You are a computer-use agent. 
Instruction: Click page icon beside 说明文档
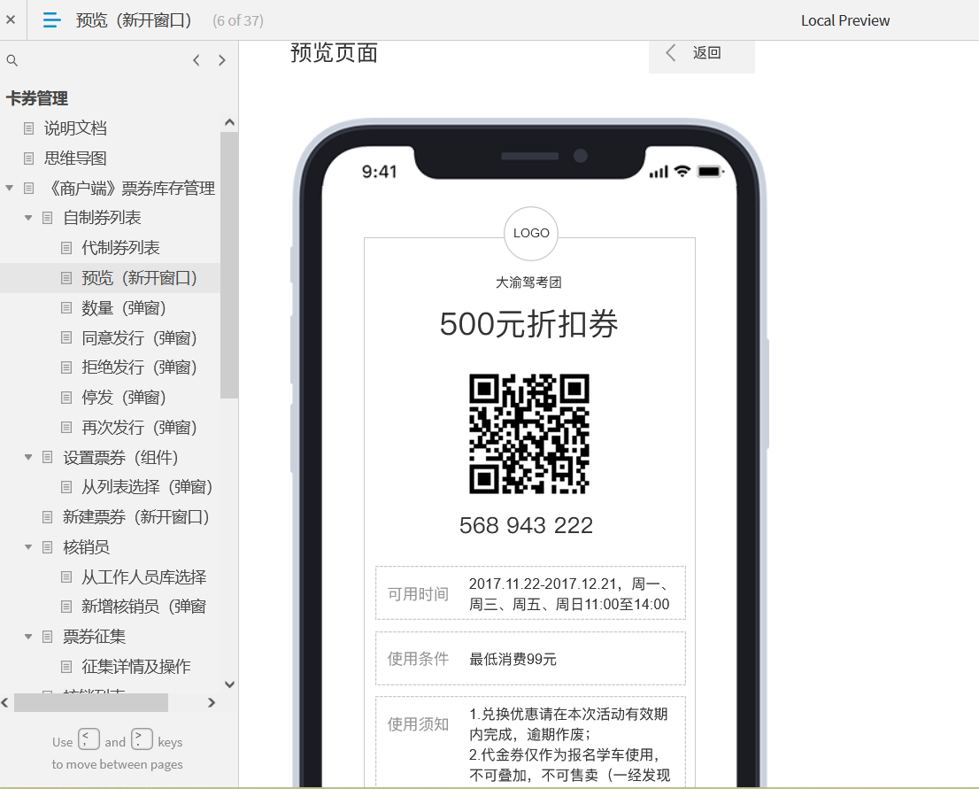tap(28, 128)
